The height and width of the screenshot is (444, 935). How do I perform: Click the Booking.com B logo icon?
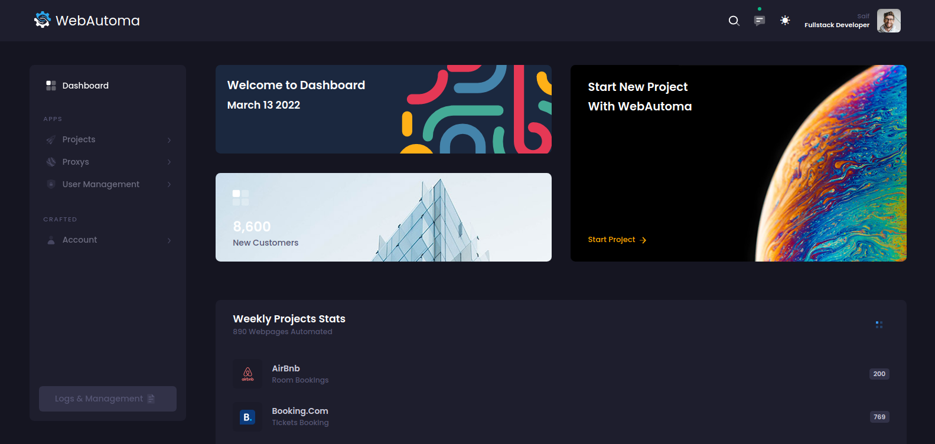[247, 417]
